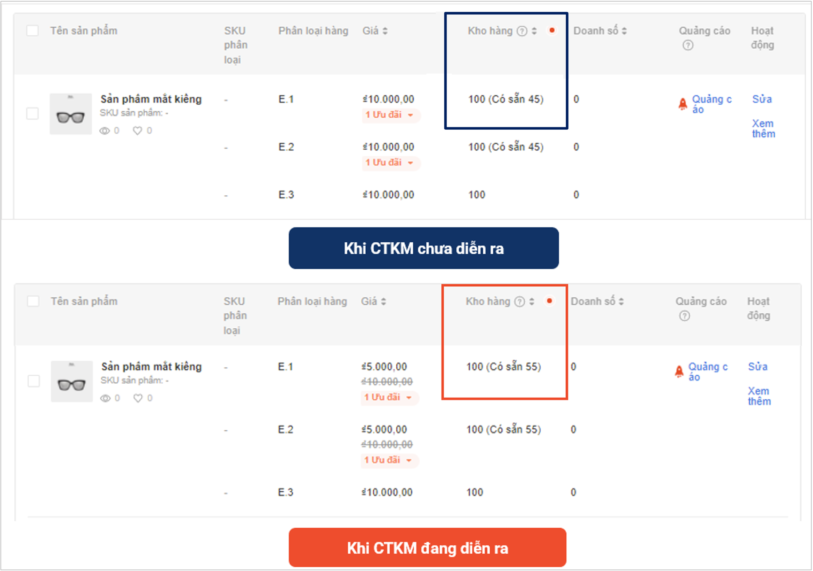Click the rocket ad icon in bottom table
Screen dimensions: 813x571
(x=679, y=371)
